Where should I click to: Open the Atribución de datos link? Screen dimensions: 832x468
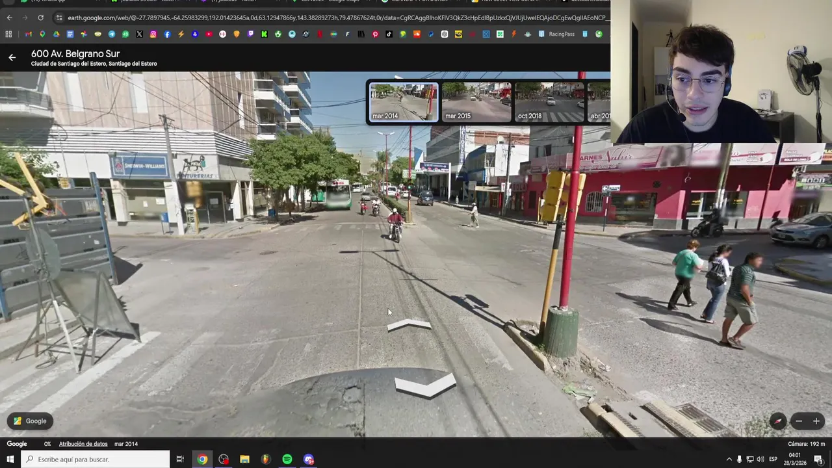[83, 444]
